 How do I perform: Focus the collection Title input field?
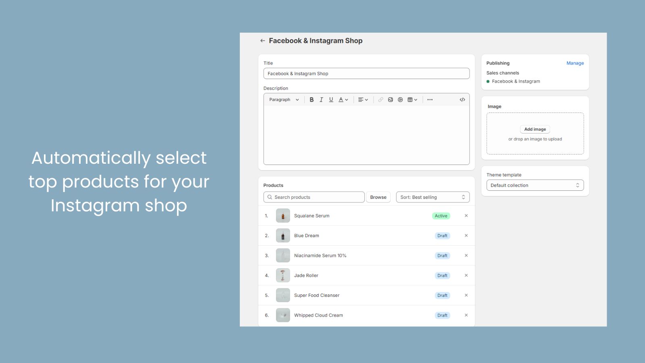click(x=366, y=73)
